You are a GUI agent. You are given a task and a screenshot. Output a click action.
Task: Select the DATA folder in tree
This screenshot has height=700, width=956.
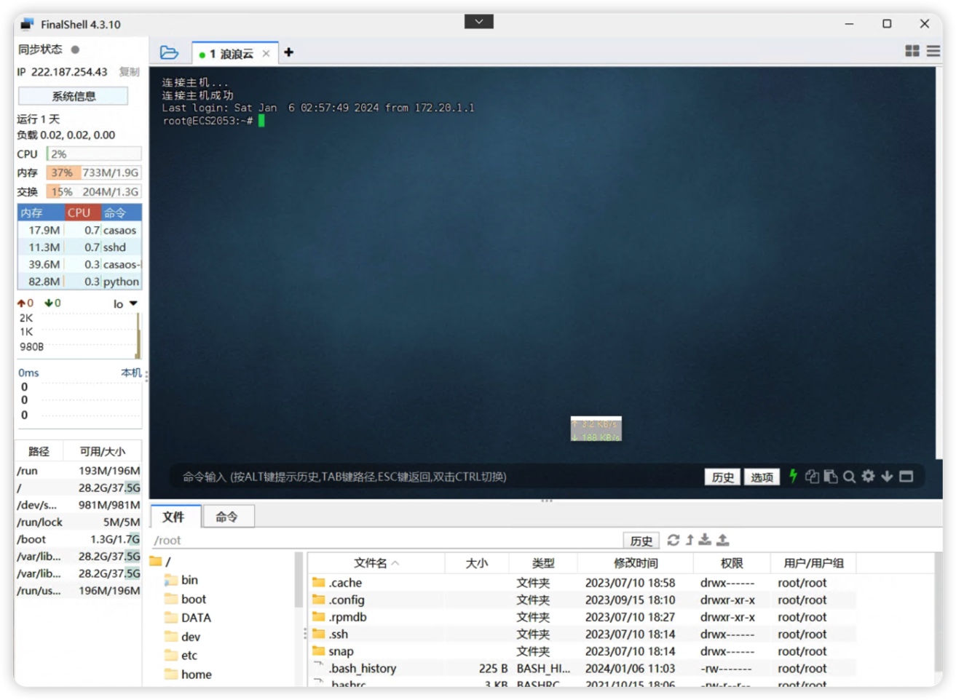(x=188, y=617)
